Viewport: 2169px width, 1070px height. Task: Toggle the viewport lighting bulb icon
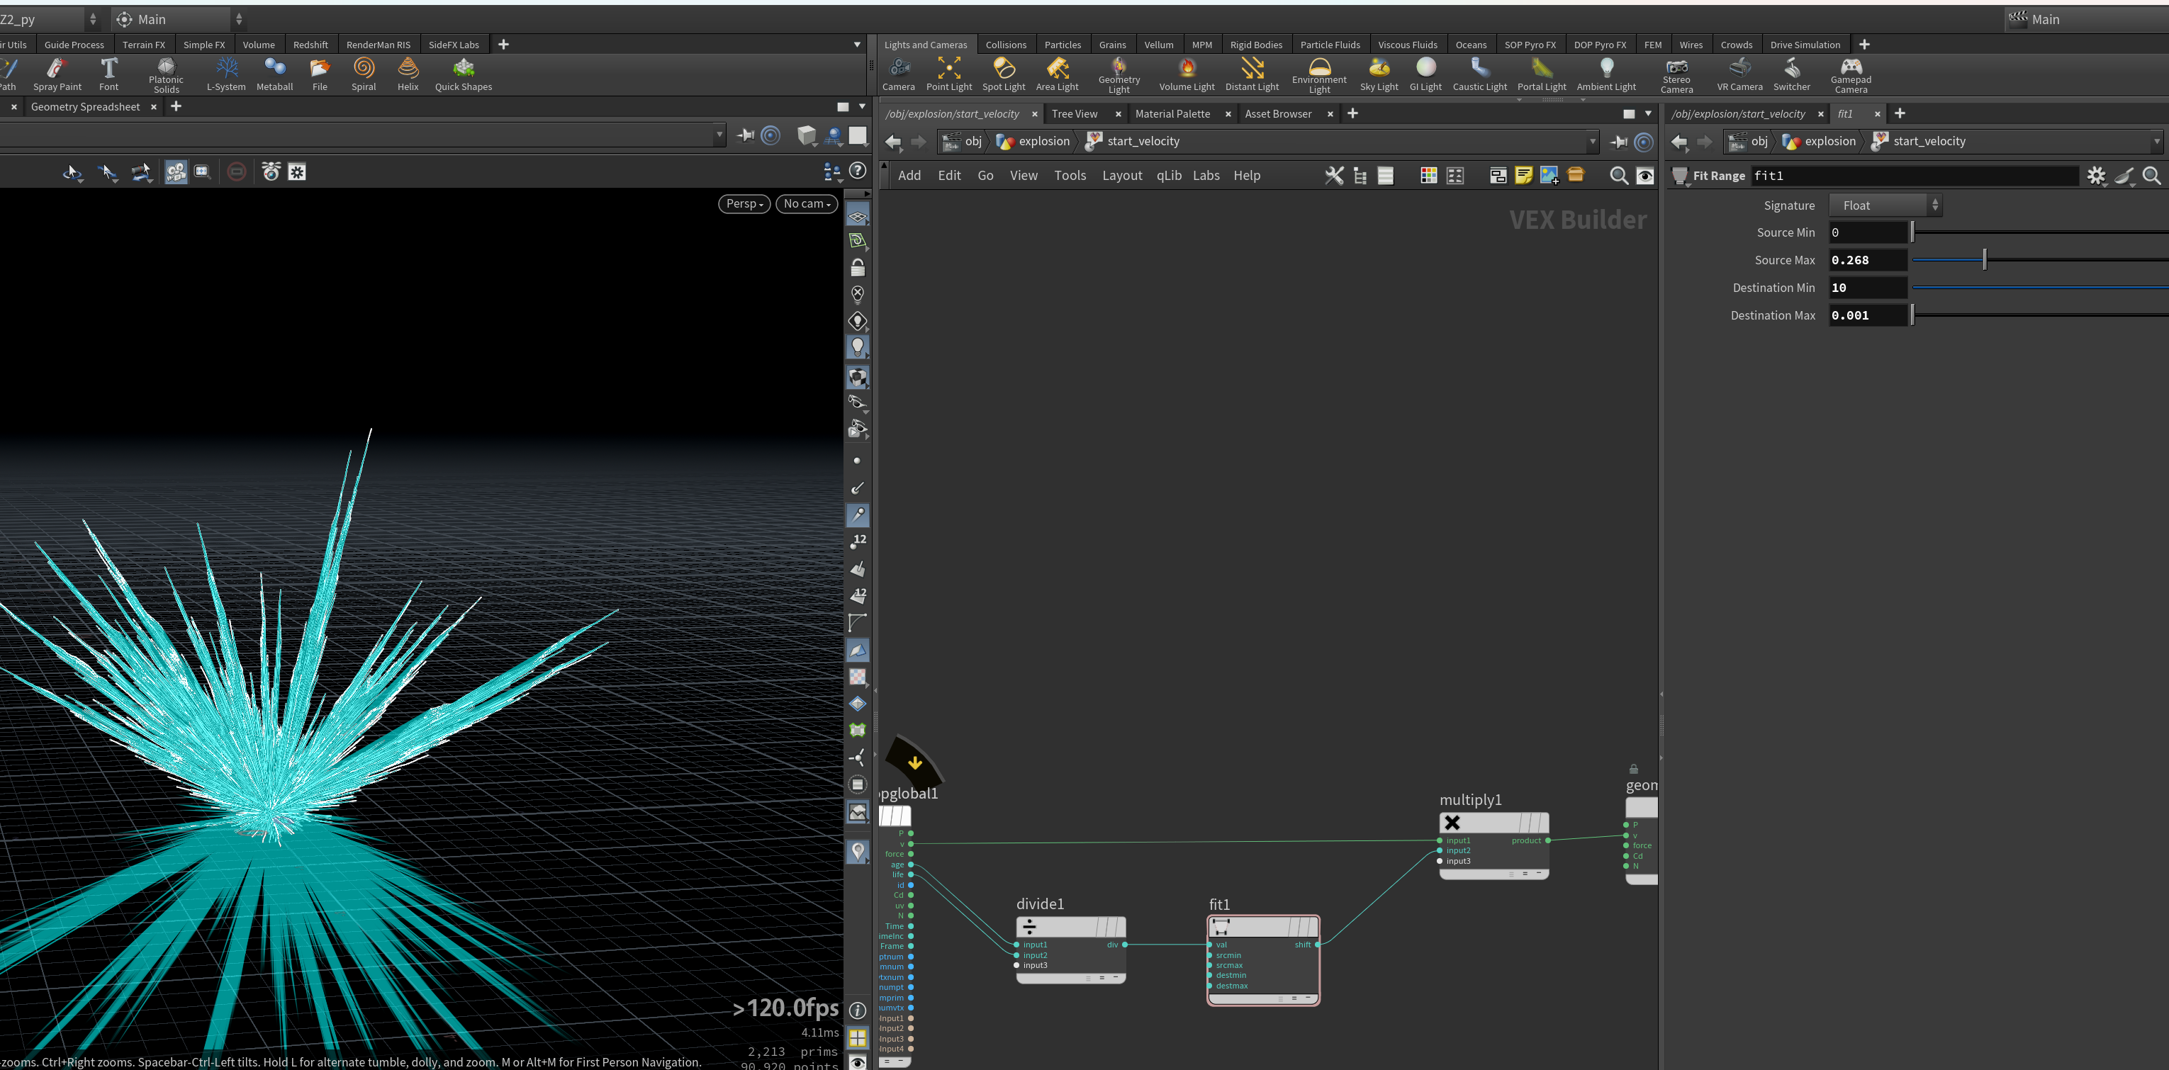coord(857,347)
